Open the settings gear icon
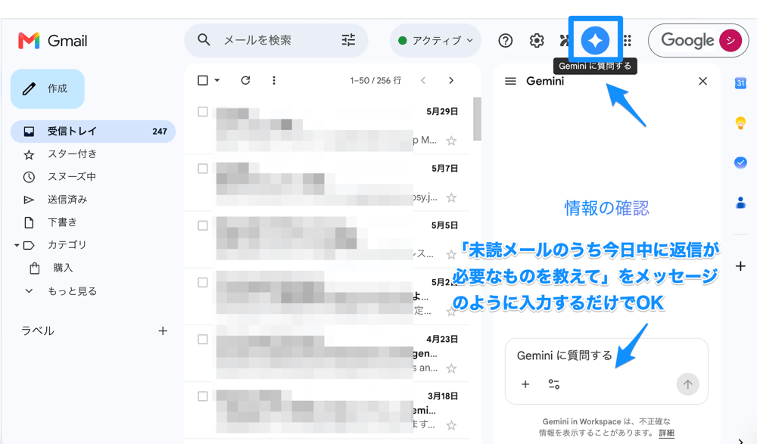The width and height of the screenshot is (757, 444). point(537,41)
